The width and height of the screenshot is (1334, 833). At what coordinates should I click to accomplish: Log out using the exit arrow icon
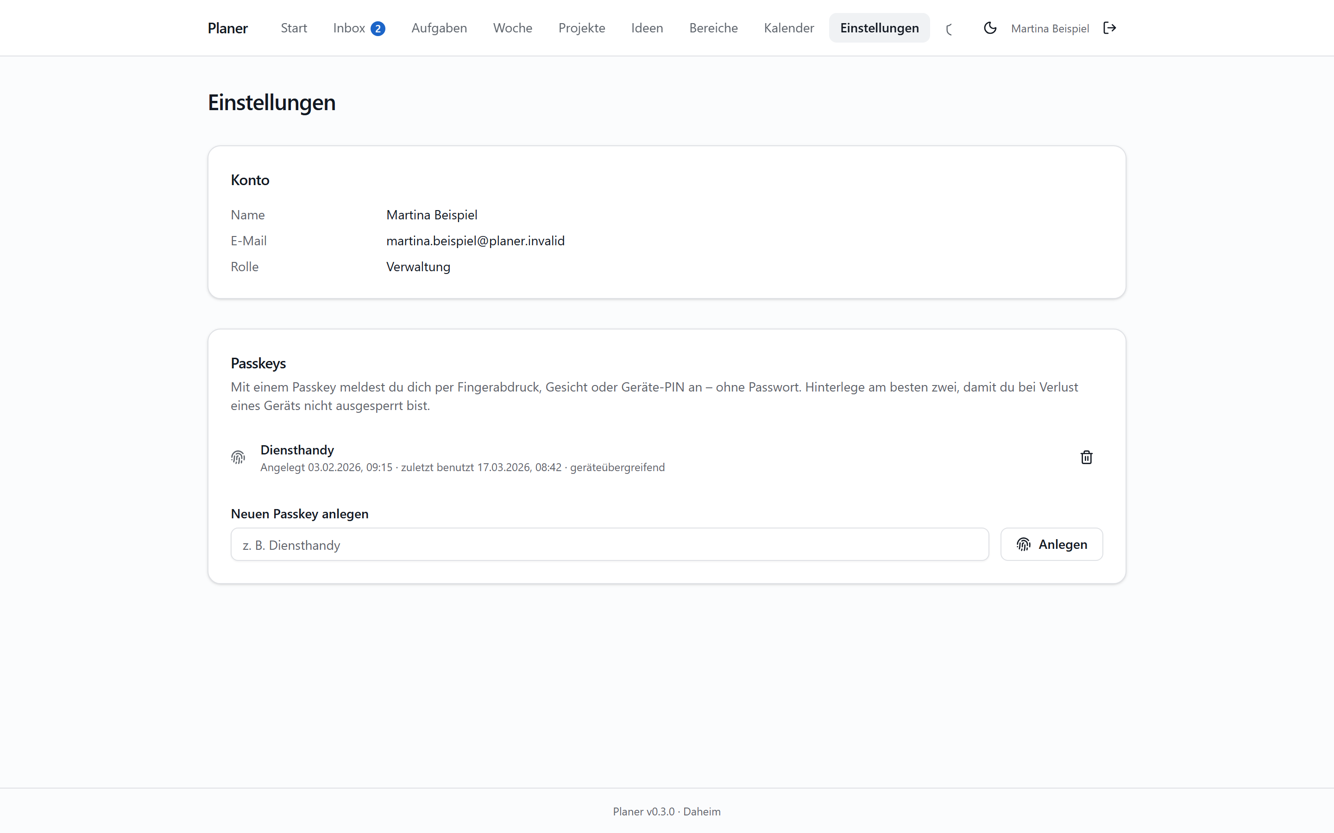coord(1110,28)
